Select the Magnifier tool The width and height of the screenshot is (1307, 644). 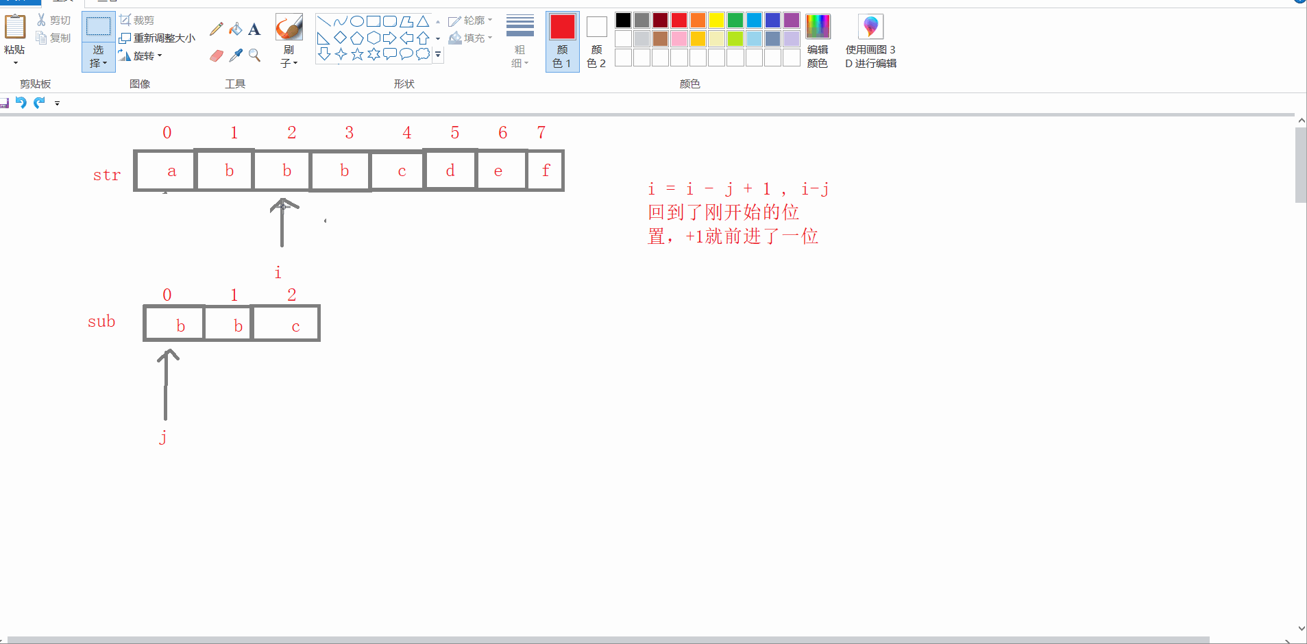pyautogui.click(x=254, y=55)
